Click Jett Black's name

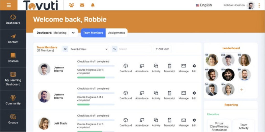point(61,123)
